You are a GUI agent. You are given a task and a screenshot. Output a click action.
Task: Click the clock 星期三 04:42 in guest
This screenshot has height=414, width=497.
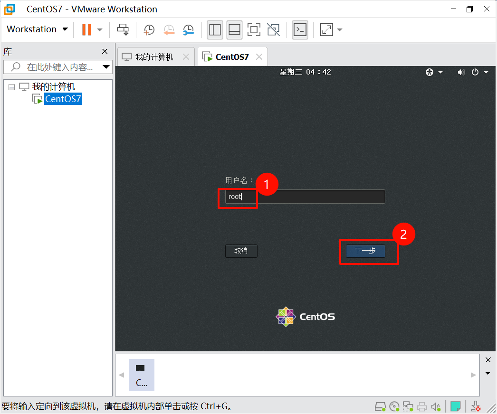(305, 72)
